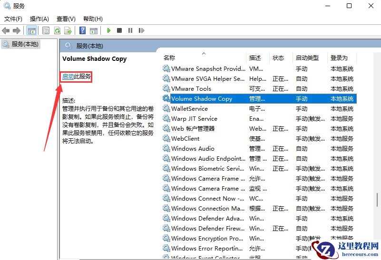Open the Help question-mark icon

click(x=83, y=30)
